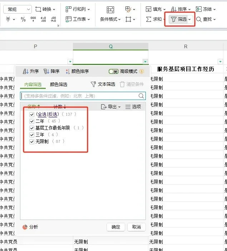Open the 导出 export dropdown
This screenshot has width=227, height=251.
111,107
